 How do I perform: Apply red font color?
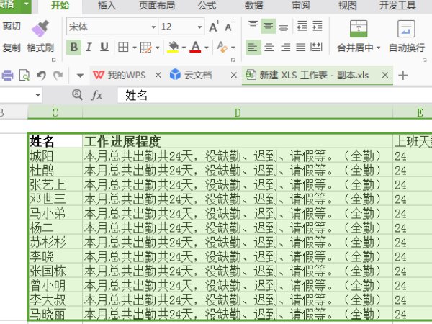(x=195, y=47)
